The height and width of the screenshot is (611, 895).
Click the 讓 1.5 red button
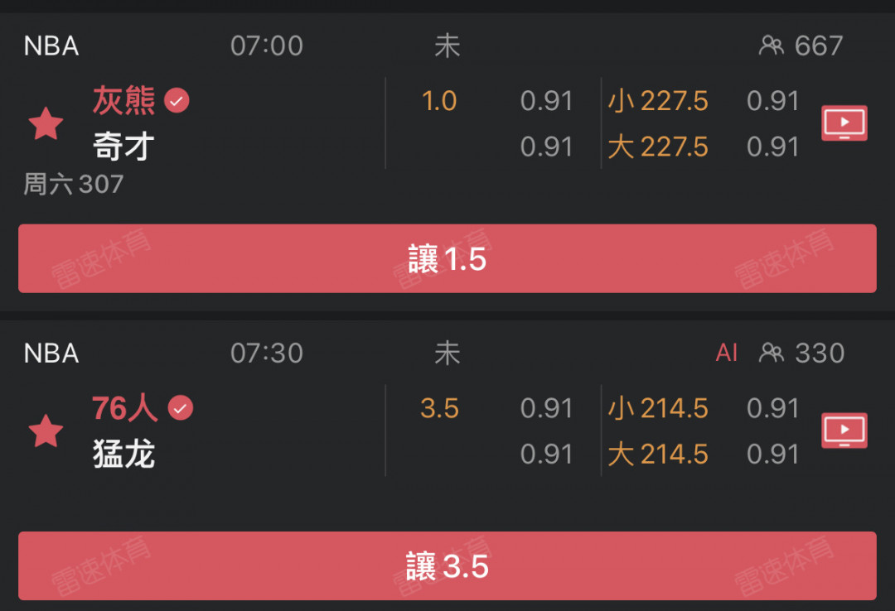click(447, 258)
